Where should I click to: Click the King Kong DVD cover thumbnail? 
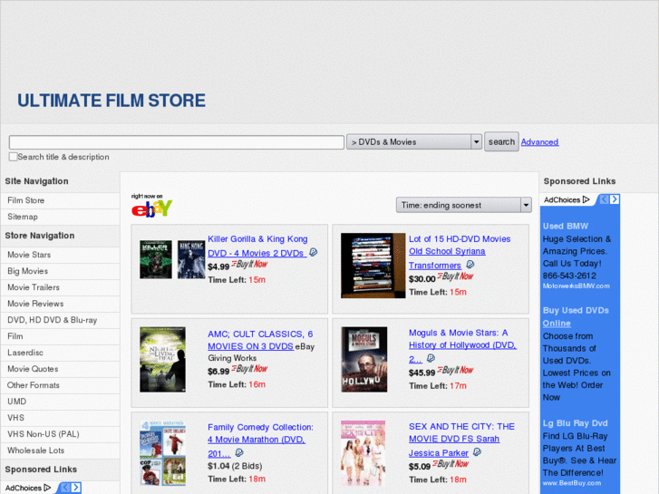190,259
